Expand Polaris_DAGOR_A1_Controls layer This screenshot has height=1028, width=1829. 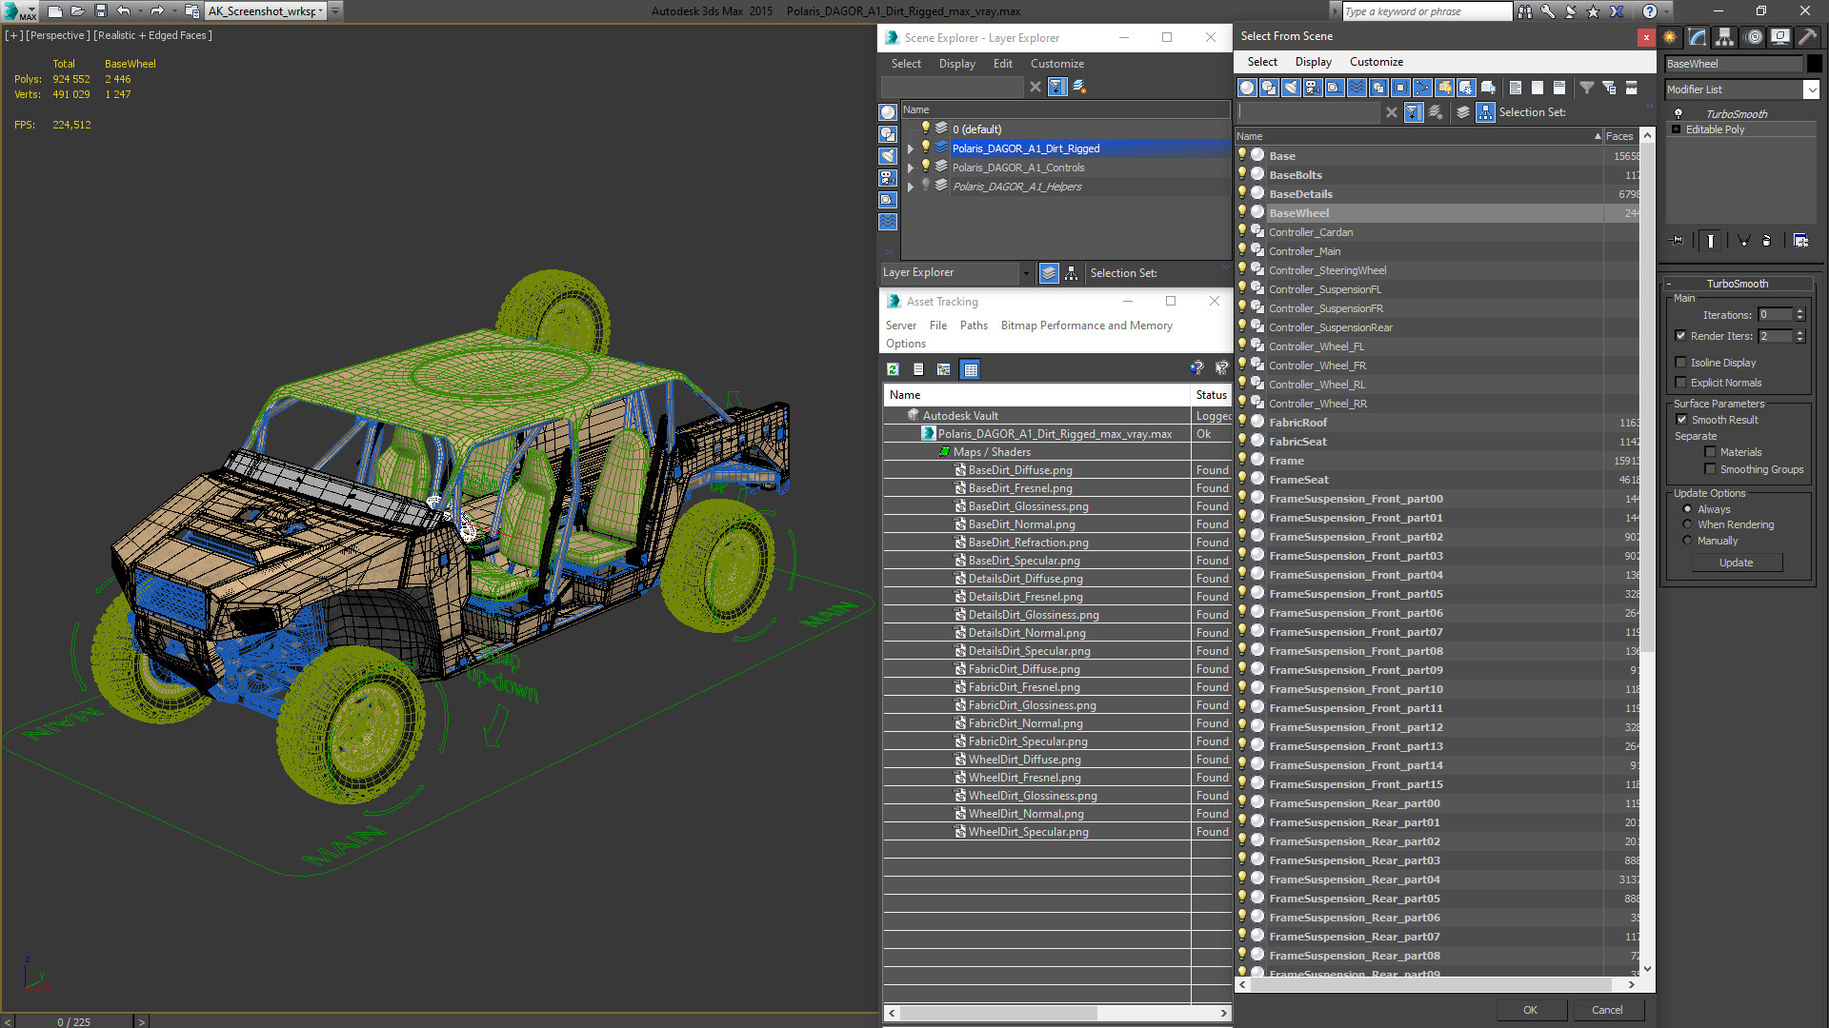[x=910, y=168]
